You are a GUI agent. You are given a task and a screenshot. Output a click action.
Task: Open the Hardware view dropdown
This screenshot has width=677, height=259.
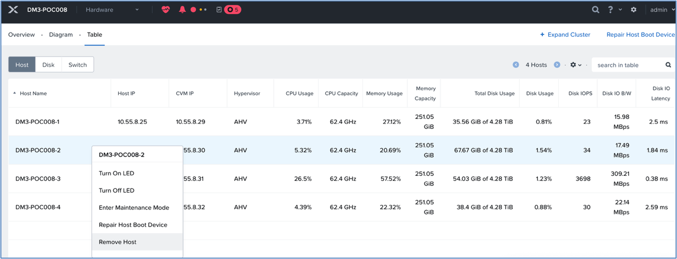coord(112,9)
